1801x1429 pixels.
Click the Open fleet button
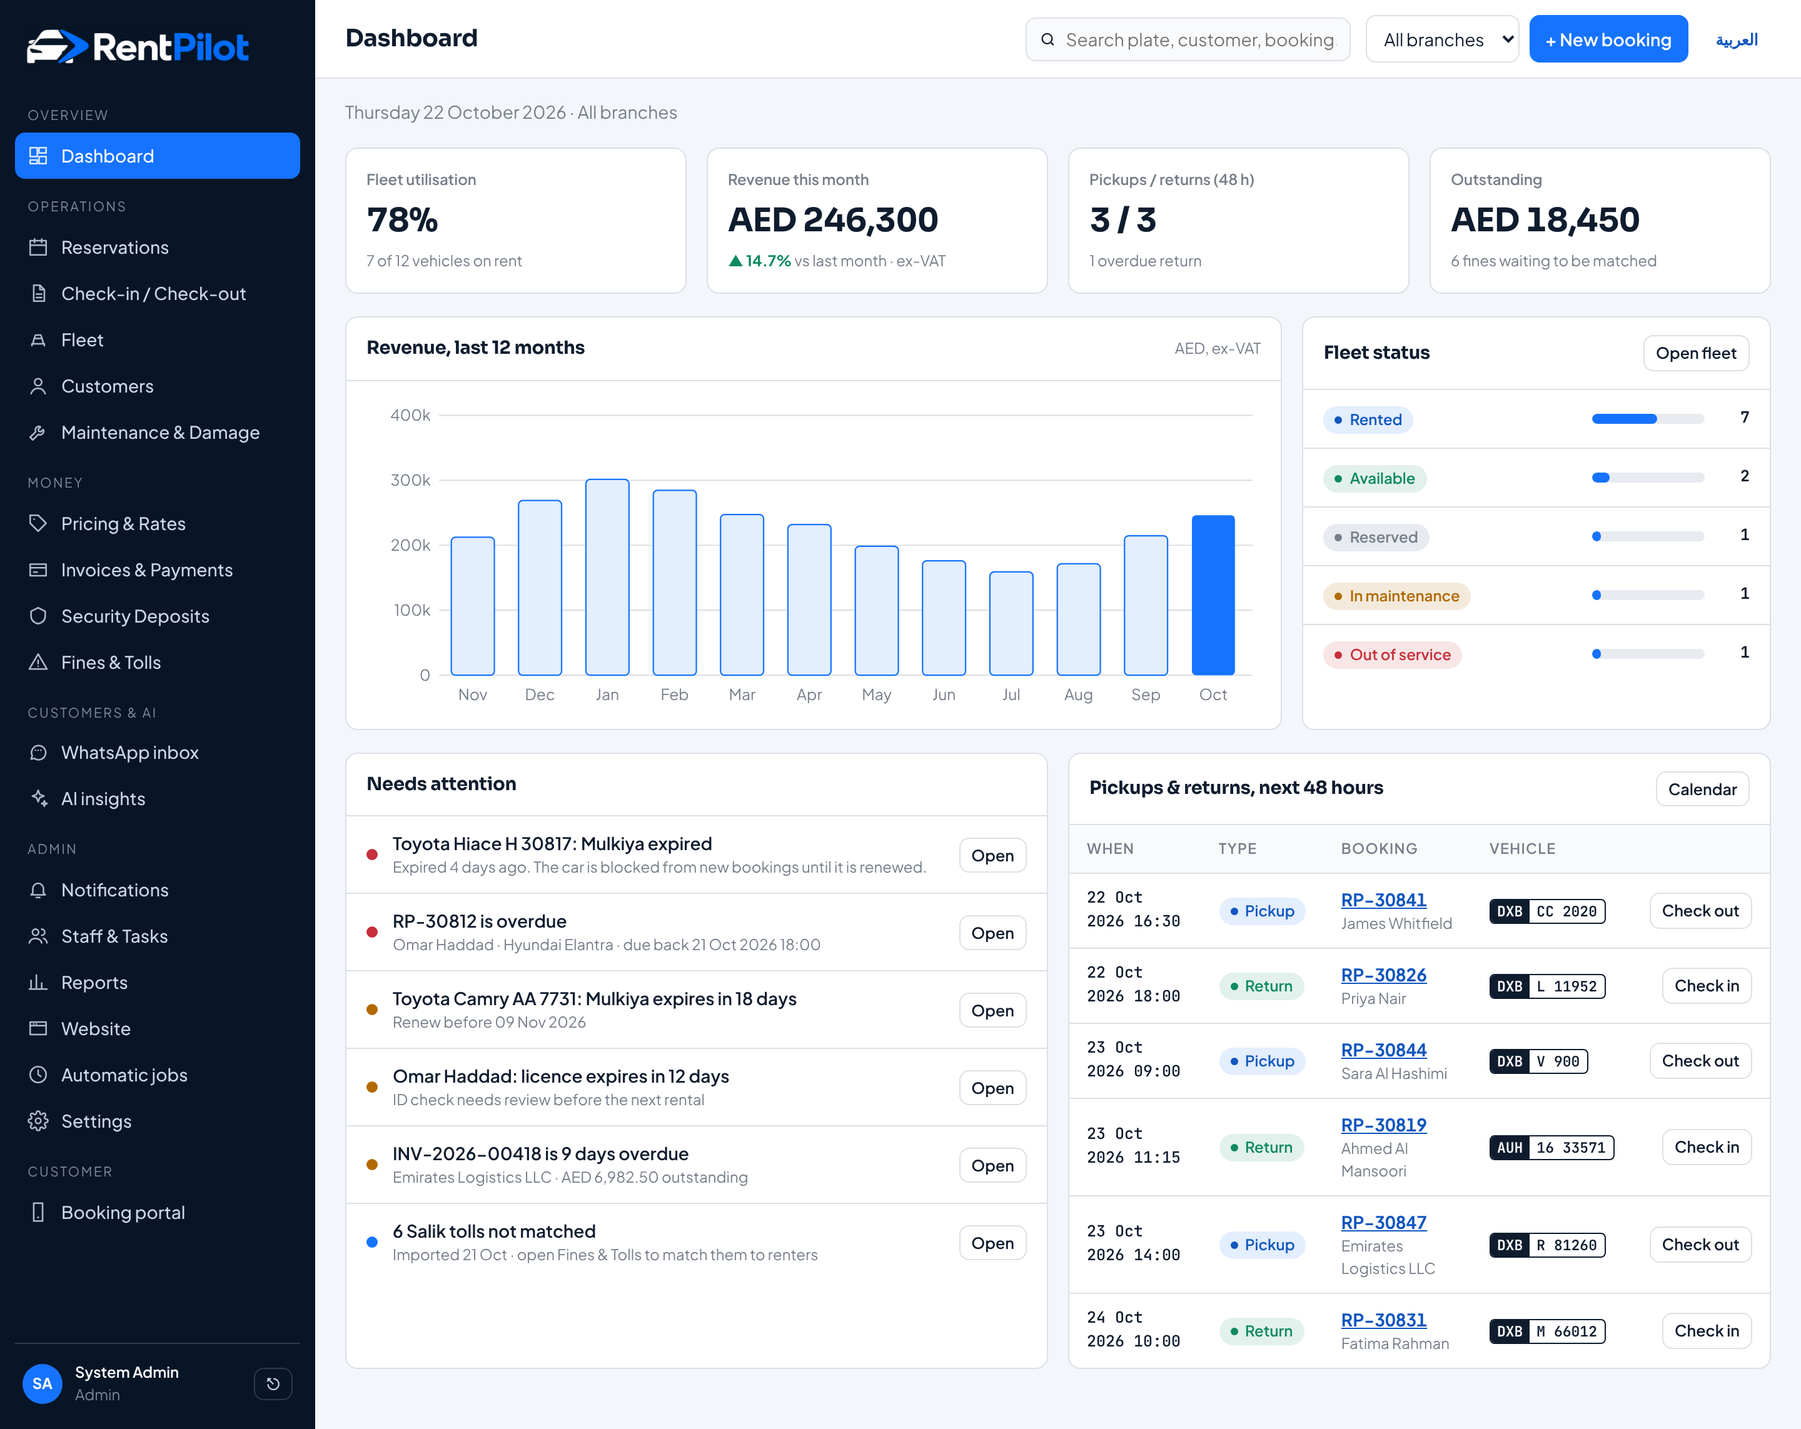1696,353
